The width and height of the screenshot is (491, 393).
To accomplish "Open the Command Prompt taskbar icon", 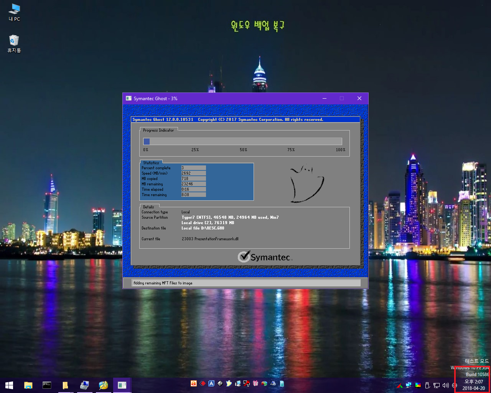I will click(47, 385).
